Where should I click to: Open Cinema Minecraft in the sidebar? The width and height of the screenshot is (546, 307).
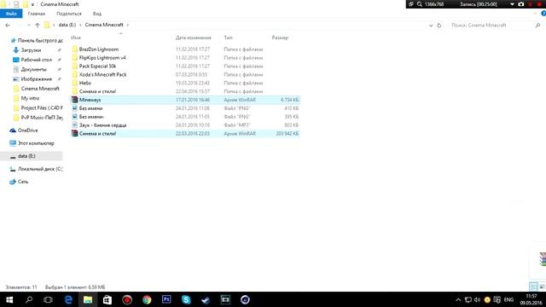40,89
